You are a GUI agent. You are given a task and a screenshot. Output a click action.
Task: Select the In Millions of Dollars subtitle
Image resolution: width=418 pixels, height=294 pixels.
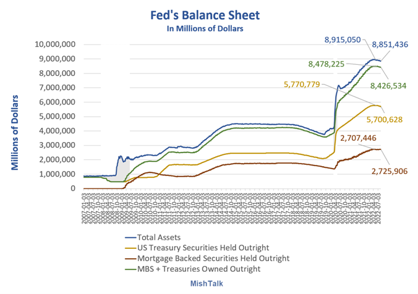205,28
